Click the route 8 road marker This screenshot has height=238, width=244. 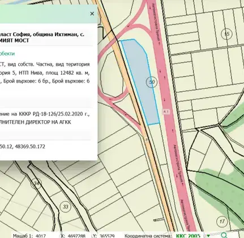click(146, 139)
